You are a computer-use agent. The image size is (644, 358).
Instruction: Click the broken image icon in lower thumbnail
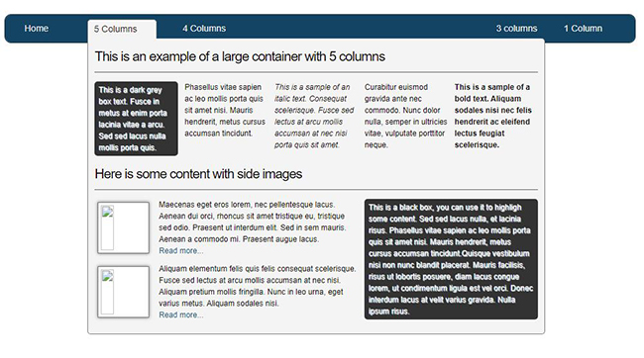[x=108, y=276]
